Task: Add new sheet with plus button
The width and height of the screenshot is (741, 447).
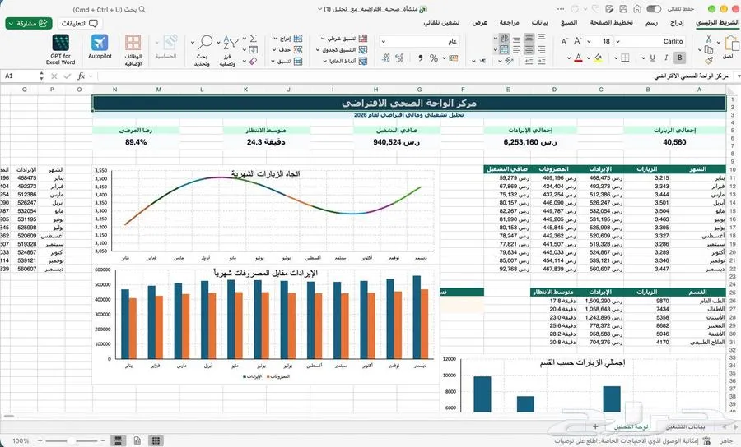Action: pos(595,426)
